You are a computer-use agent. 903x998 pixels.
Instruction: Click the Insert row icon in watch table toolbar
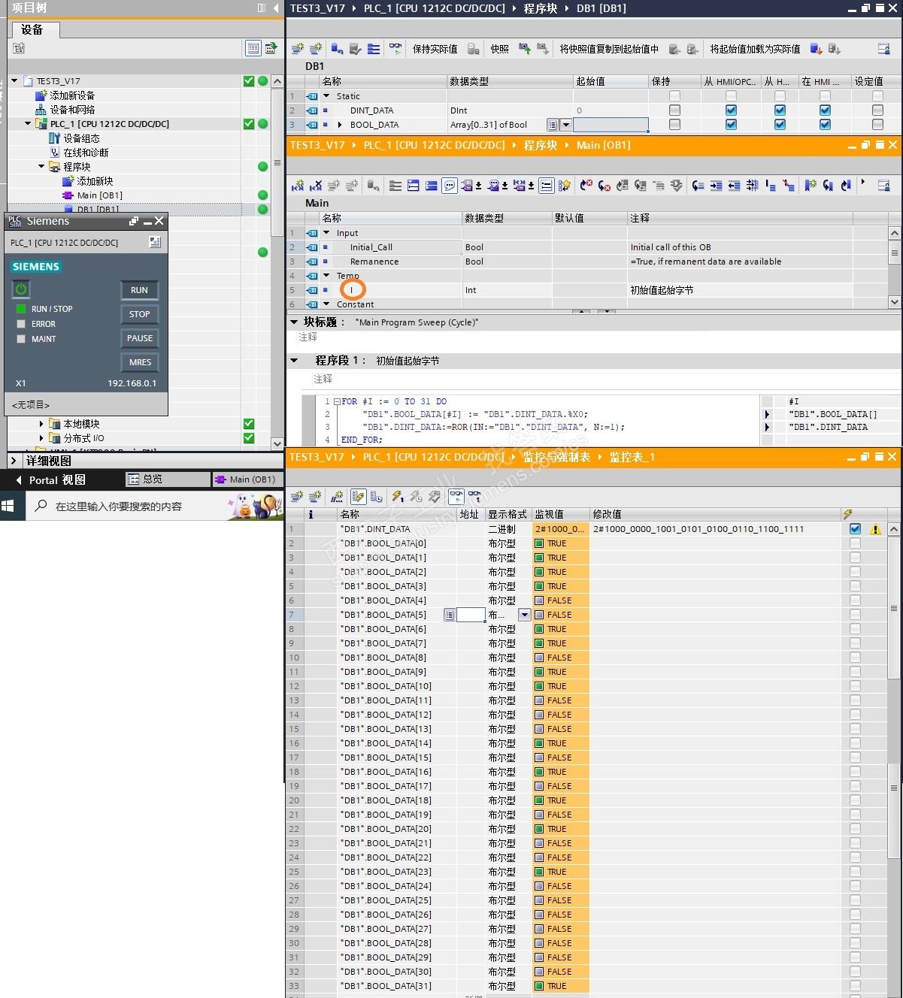pyautogui.click(x=298, y=496)
